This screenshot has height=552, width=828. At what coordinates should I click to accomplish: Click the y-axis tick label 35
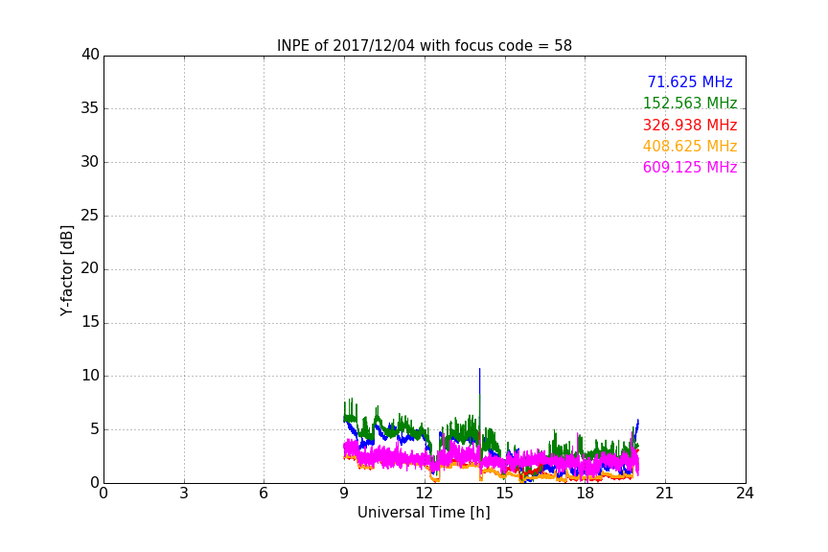click(90, 108)
